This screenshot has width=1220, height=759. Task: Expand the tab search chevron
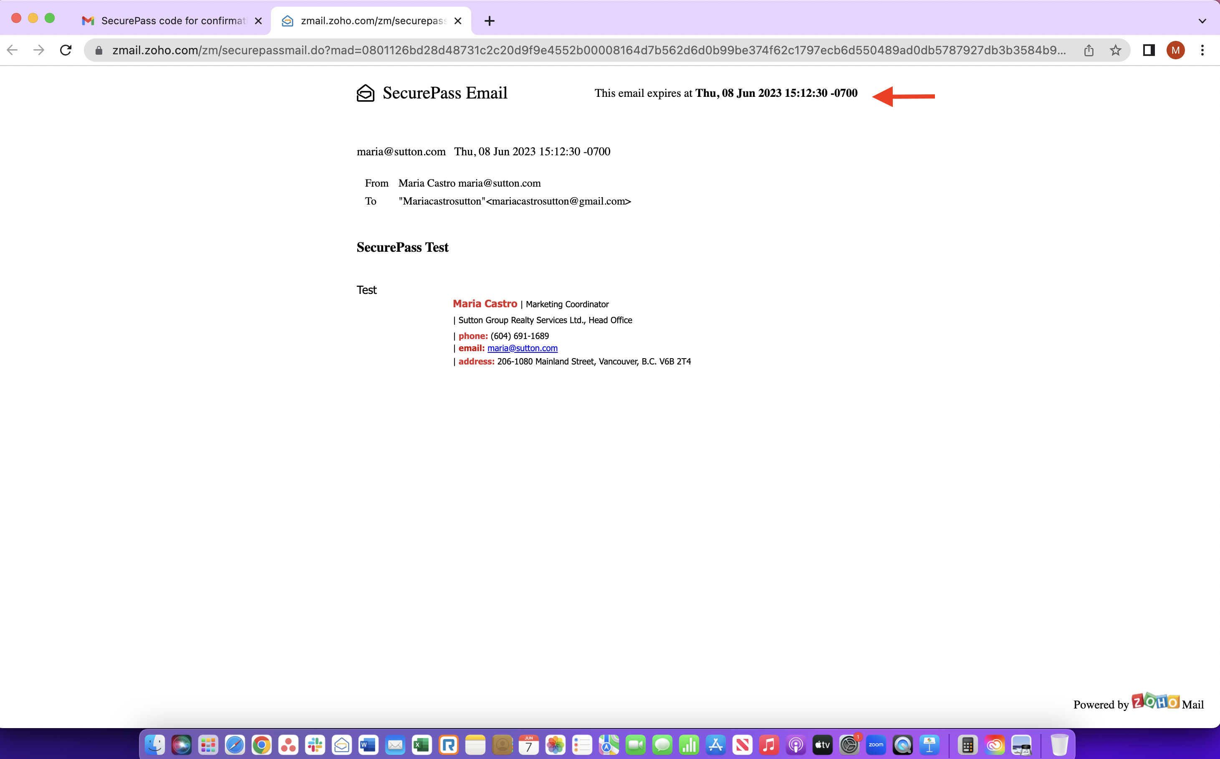[x=1202, y=21]
